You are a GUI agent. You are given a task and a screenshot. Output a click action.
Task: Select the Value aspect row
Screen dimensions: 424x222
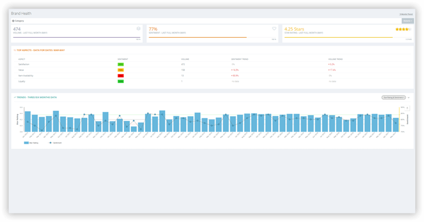(x=212, y=70)
